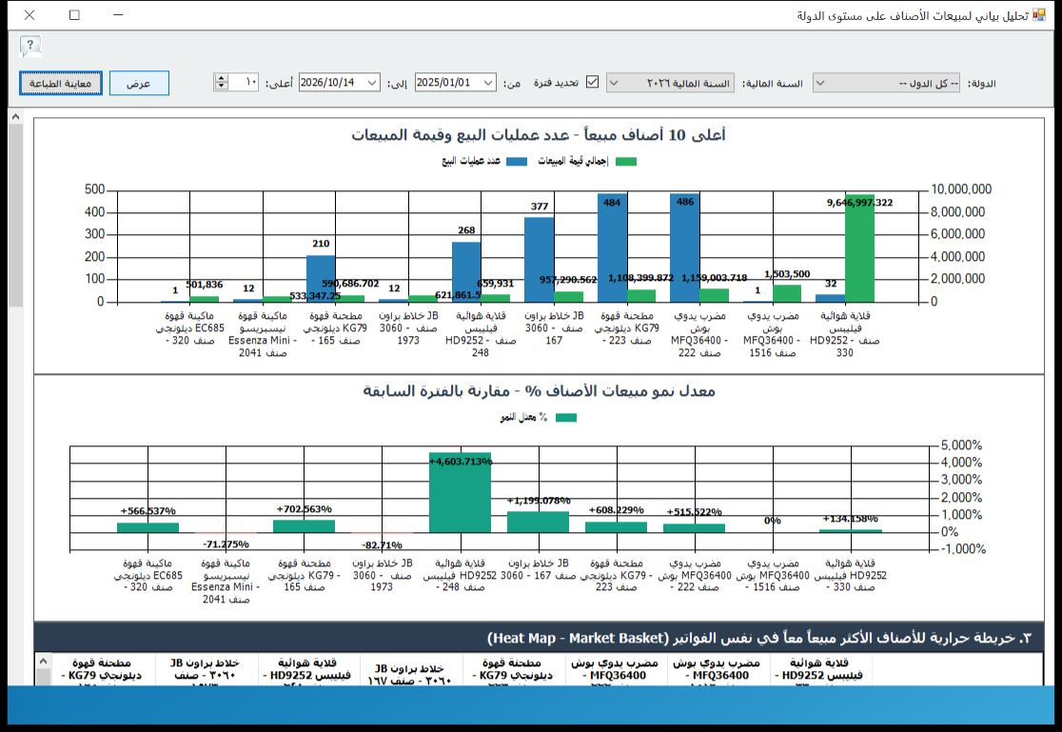The width and height of the screenshot is (1062, 732).
Task: Click the main report scrollbar up arrow
Action: 15,116
